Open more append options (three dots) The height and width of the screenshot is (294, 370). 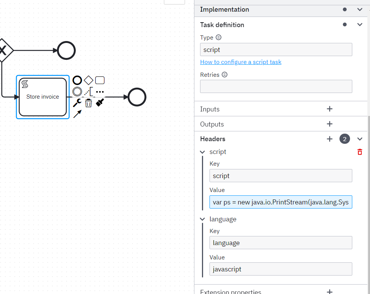100,92
